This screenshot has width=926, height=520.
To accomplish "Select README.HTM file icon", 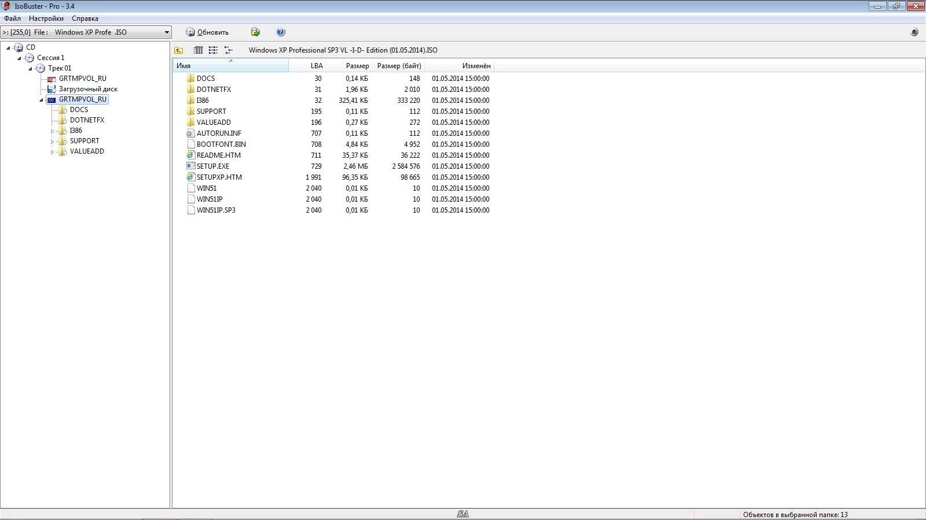I will point(191,155).
